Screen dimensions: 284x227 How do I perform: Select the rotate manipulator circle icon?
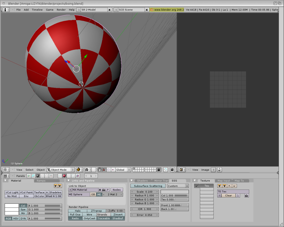(108, 170)
